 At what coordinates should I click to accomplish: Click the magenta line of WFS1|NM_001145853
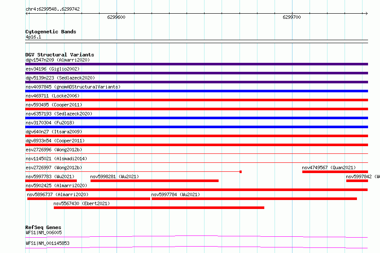196,247
